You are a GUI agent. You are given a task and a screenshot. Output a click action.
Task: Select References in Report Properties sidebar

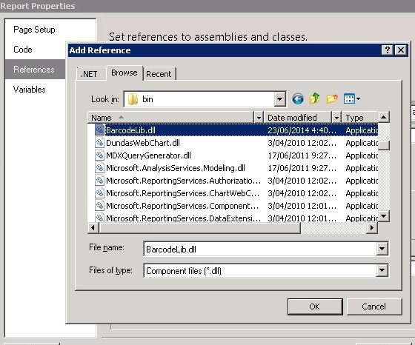pos(35,70)
